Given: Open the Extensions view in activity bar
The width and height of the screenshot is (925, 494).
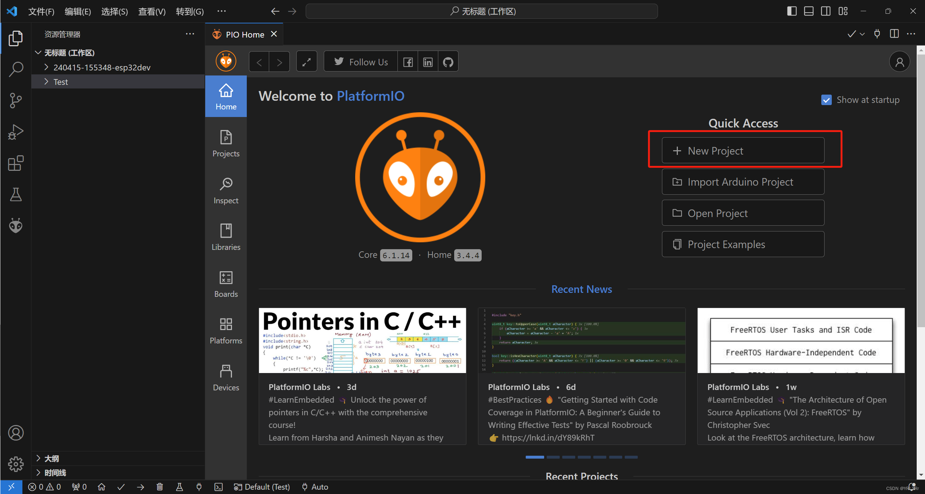Looking at the screenshot, I should click(x=16, y=164).
